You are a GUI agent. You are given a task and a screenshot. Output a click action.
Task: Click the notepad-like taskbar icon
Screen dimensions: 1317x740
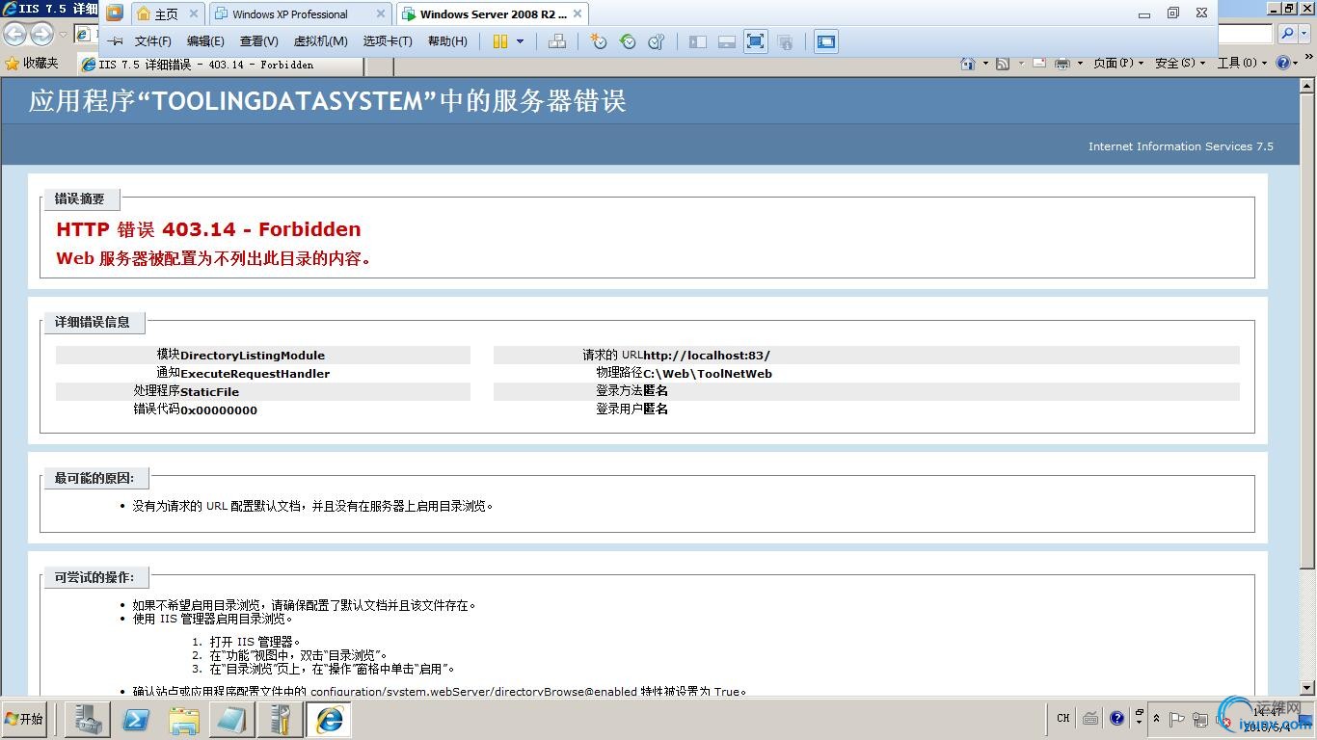pyautogui.click(x=232, y=719)
